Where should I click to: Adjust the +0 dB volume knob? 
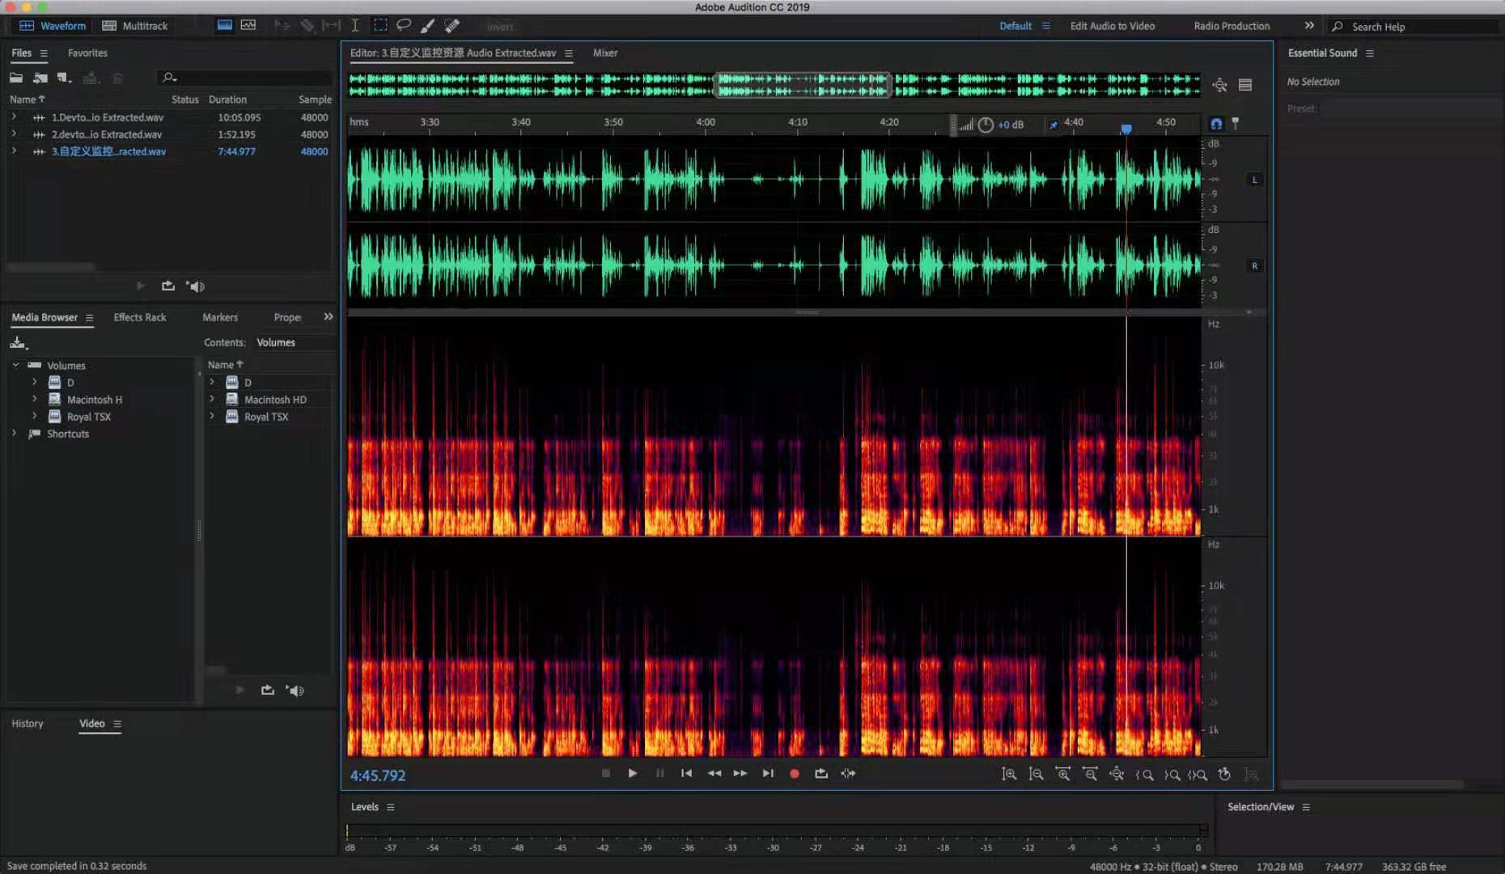pos(986,125)
